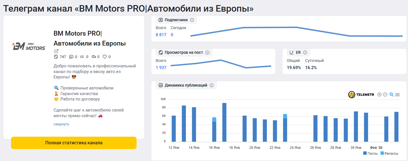The image size is (408, 161).
Task: Click the forwards reply arrow icon
Action: tap(94, 57)
